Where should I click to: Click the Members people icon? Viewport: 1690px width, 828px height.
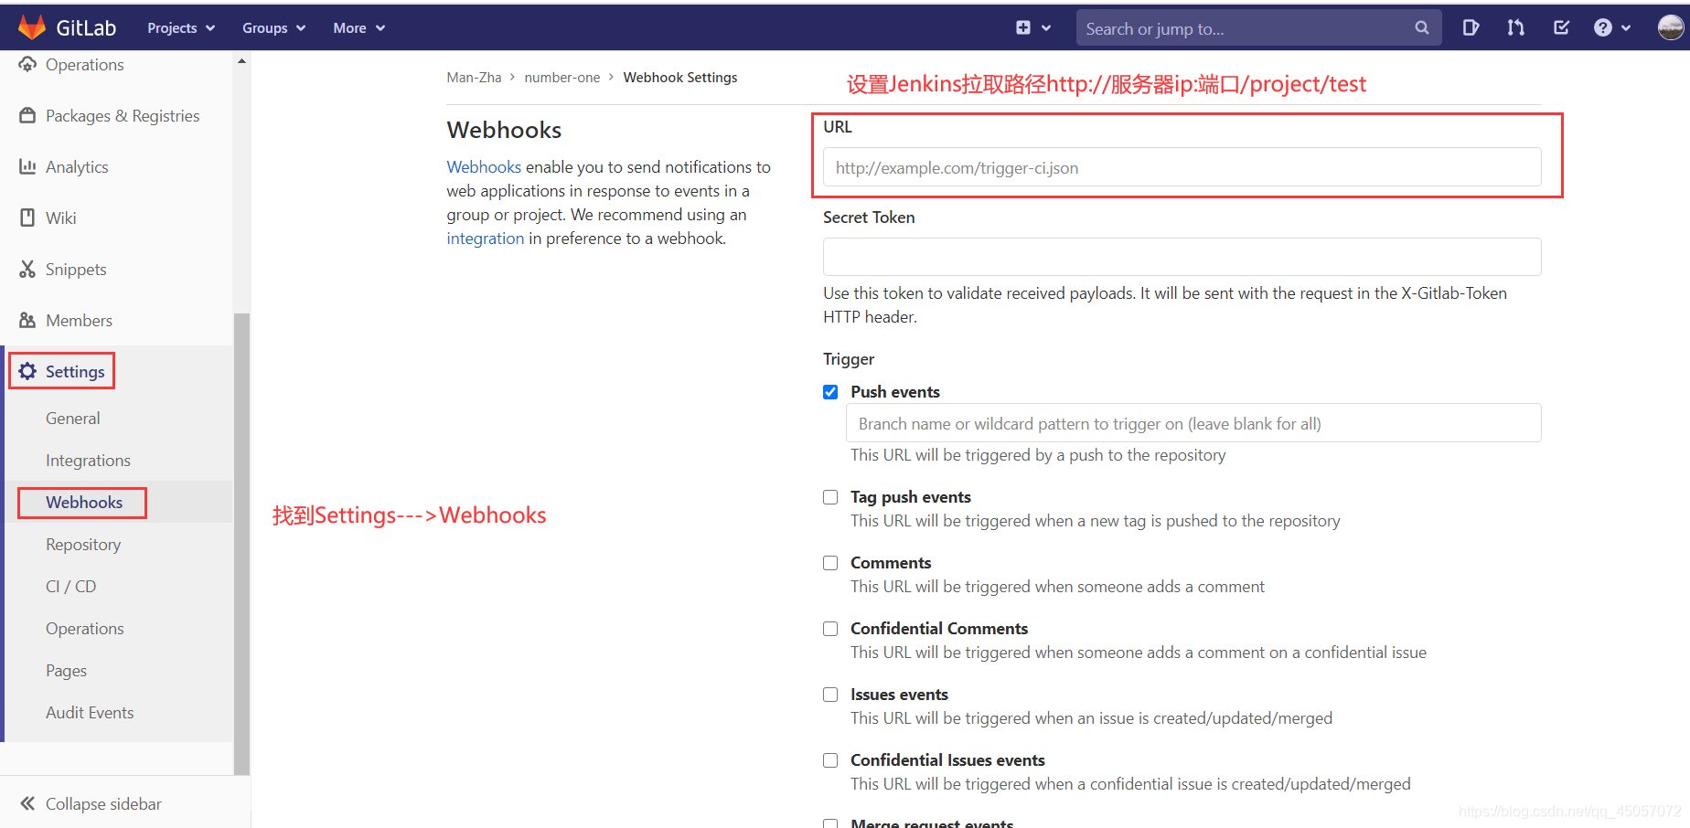point(28,320)
